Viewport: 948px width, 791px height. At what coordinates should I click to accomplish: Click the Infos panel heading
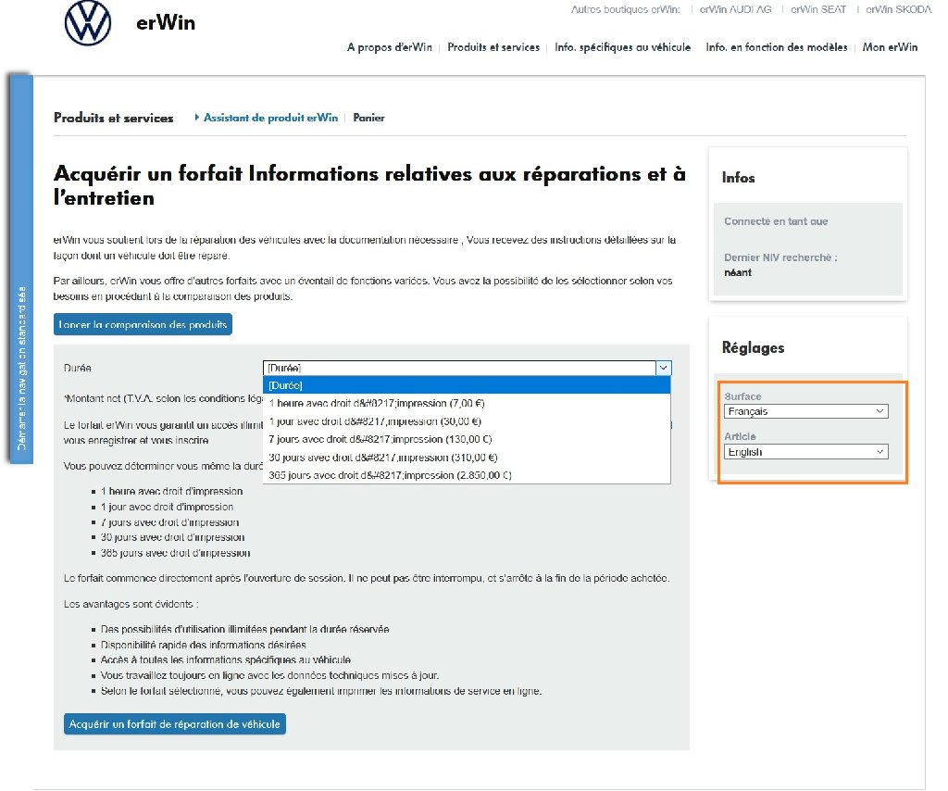(x=738, y=178)
